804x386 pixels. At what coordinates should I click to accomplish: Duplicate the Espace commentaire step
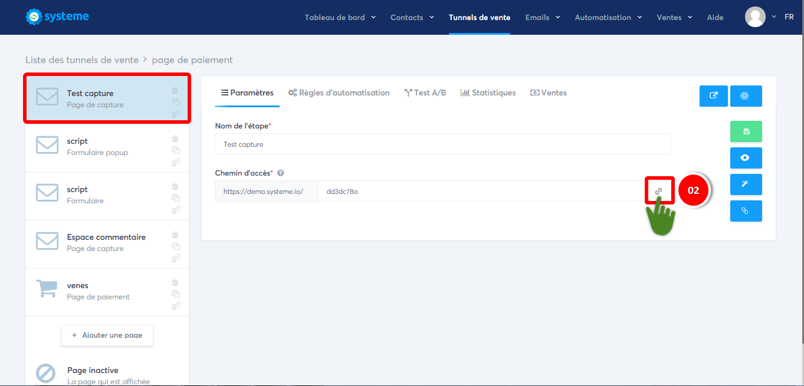(x=176, y=246)
